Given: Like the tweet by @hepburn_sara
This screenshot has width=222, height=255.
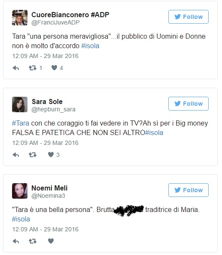Looking at the screenshot, I should click(51, 154).
